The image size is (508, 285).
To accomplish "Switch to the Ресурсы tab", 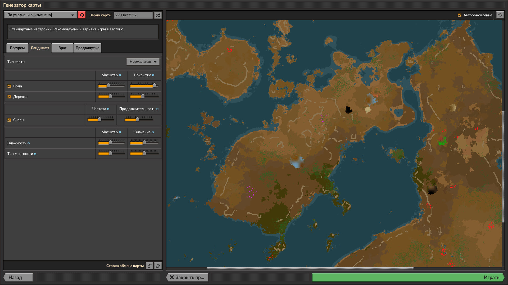I will click(x=17, y=48).
